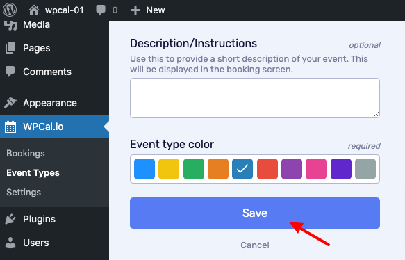The image size is (405, 260).
Task: Click into the Description/Instructions text area
Action: pos(255,98)
